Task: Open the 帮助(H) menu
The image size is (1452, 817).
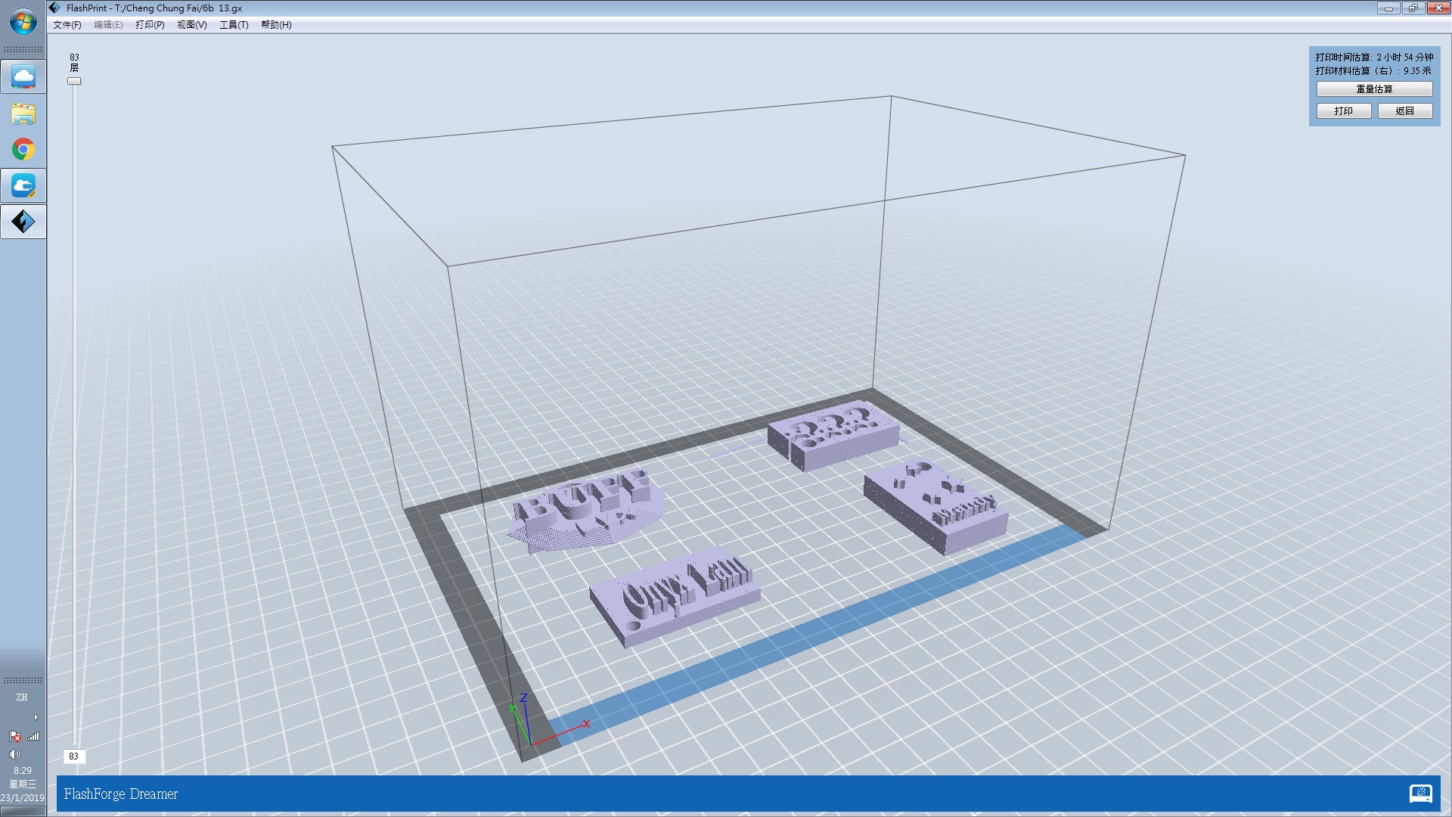Action: [x=276, y=25]
